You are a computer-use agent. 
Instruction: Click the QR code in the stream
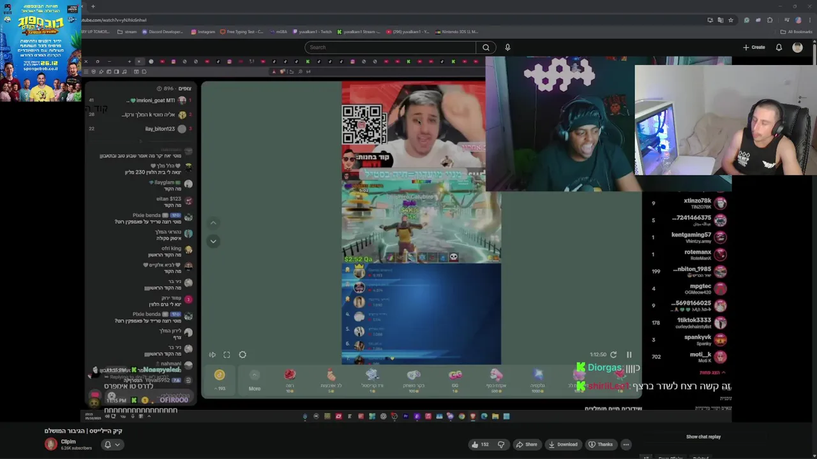pyautogui.click(x=364, y=126)
